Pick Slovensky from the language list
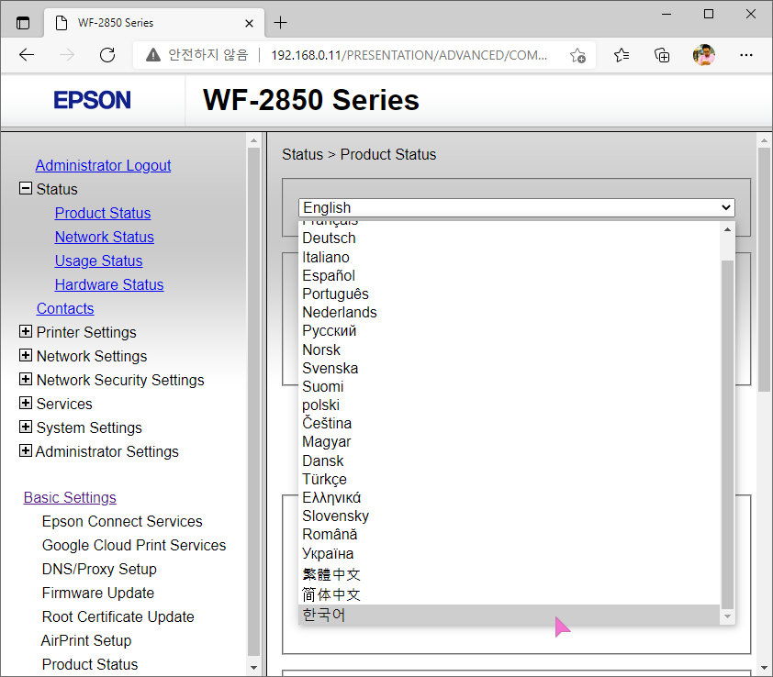 coord(510,516)
